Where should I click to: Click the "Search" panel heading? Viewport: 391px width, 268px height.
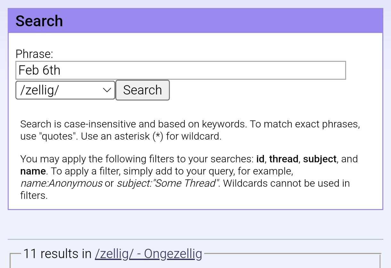[x=39, y=21]
